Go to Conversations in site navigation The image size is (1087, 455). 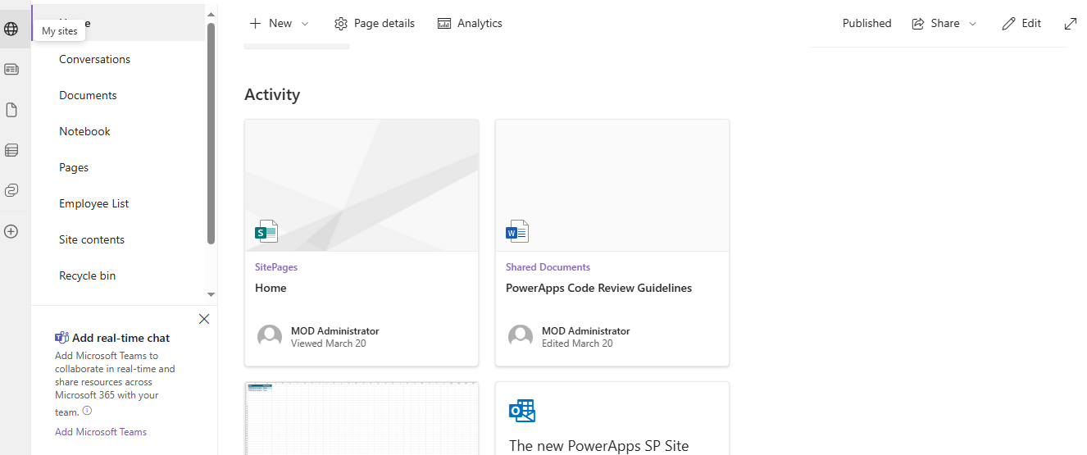tap(94, 59)
